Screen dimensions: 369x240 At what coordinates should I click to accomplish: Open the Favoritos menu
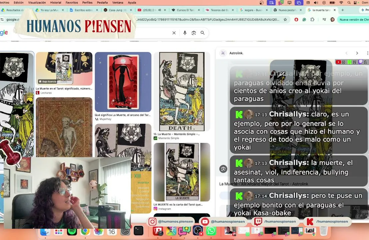click(72, 3)
